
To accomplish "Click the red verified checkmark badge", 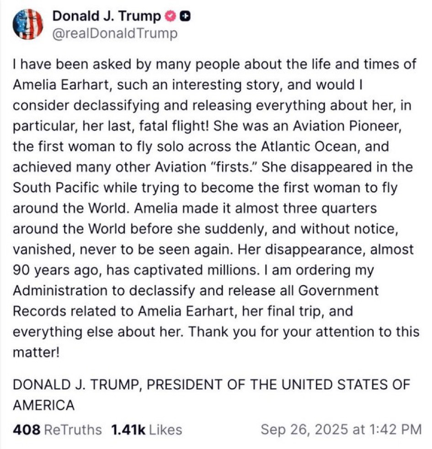I will pos(171,16).
